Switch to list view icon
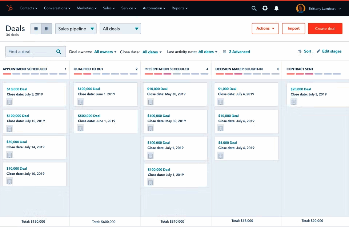The height and width of the screenshot is (227, 349). pyautogui.click(x=36, y=29)
